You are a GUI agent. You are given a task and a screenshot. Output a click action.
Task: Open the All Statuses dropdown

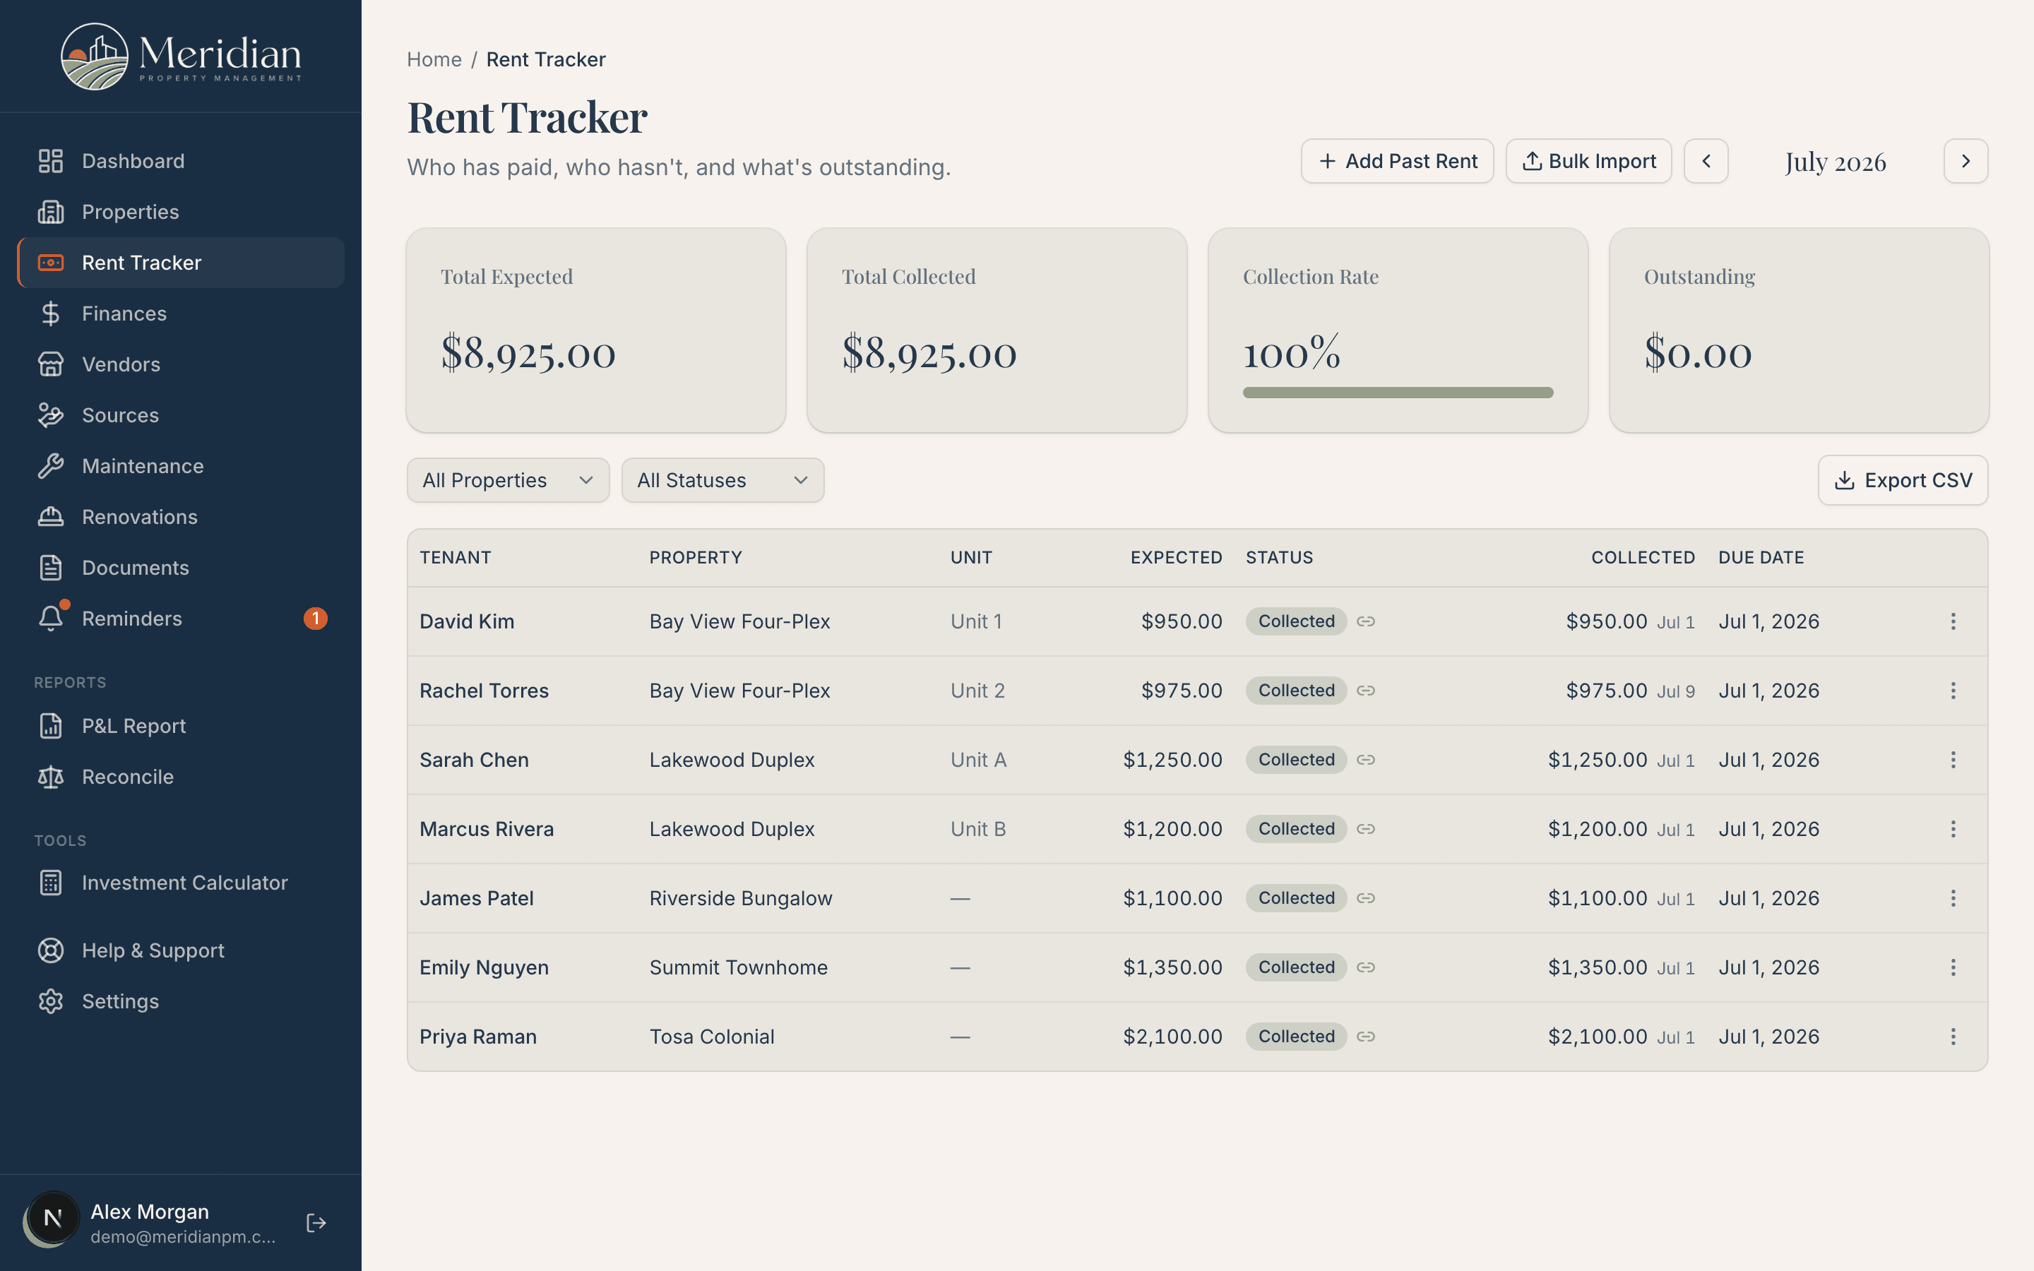point(722,480)
